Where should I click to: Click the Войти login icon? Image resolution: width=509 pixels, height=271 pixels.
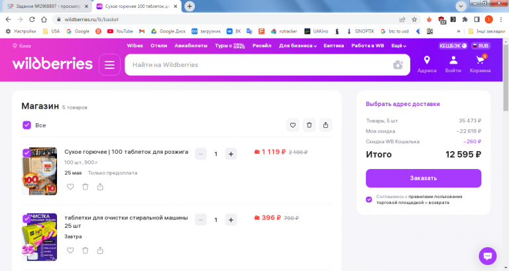coord(453,64)
